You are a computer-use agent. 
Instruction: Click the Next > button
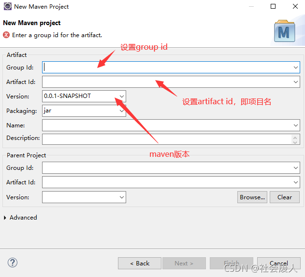pos(184,263)
